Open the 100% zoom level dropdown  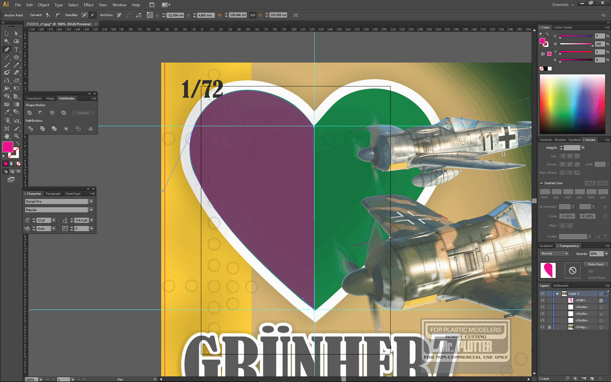click(x=40, y=380)
